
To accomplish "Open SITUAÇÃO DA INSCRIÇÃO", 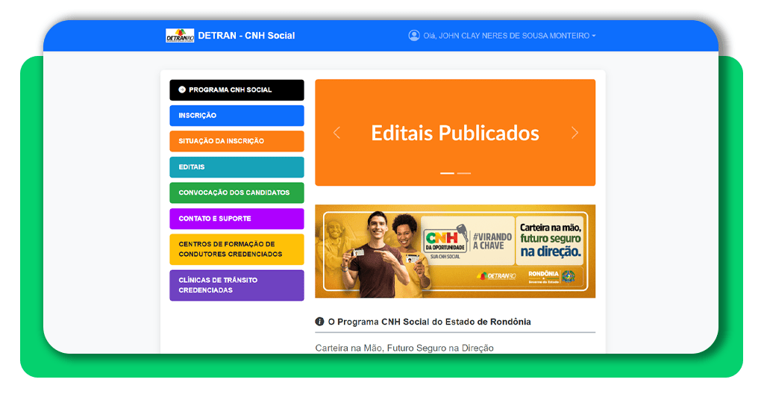I will click(237, 141).
